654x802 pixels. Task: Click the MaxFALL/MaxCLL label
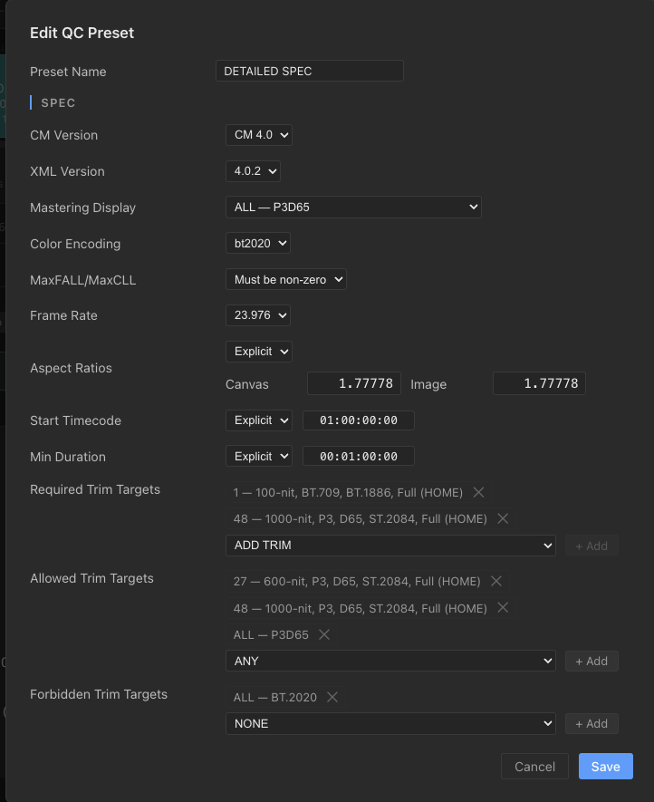[82, 280]
